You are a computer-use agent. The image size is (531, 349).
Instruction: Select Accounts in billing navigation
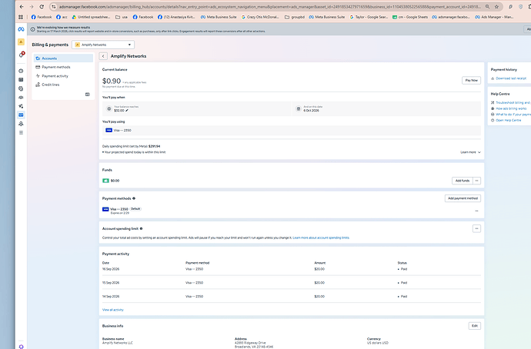[63, 58]
